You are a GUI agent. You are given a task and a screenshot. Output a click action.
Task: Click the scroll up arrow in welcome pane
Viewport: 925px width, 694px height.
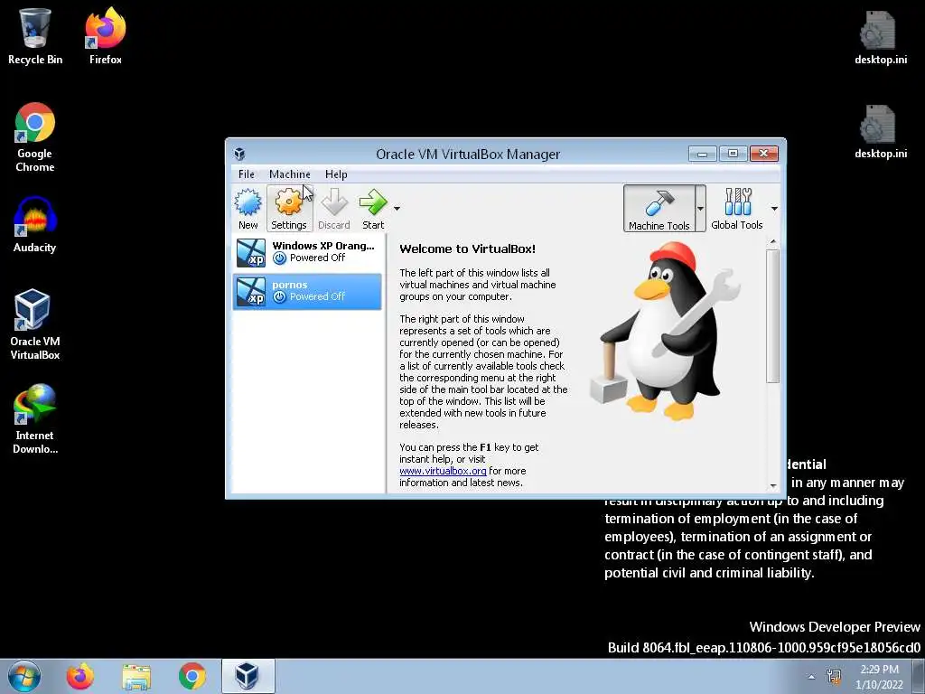[x=773, y=242]
